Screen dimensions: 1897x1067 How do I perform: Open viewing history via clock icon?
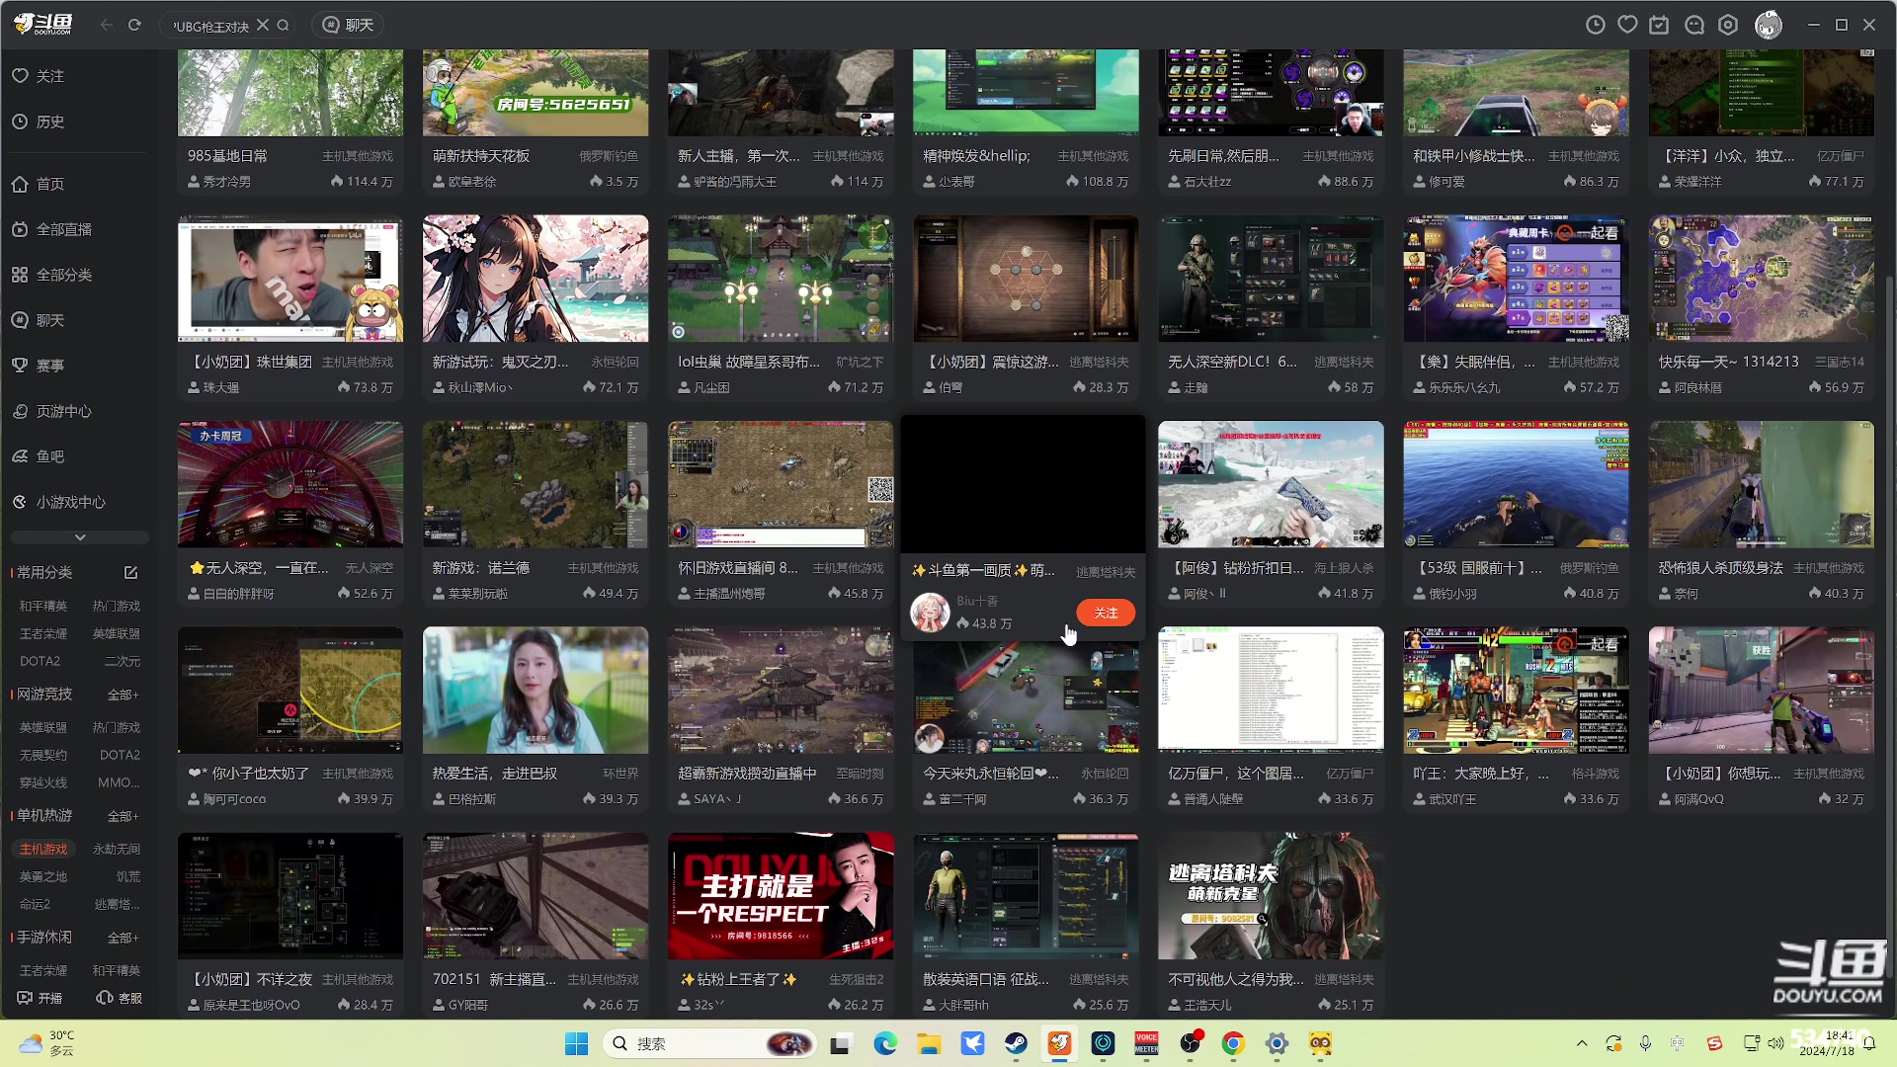[x=1595, y=24]
